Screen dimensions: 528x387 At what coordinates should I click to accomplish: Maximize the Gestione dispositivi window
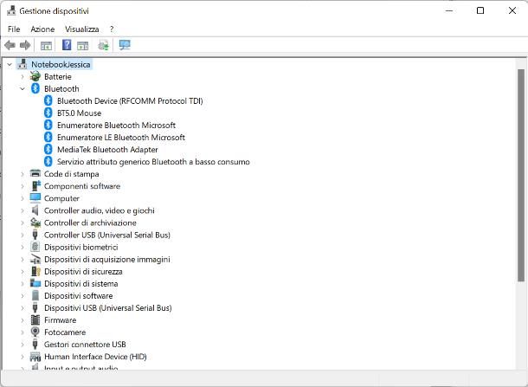coord(480,10)
